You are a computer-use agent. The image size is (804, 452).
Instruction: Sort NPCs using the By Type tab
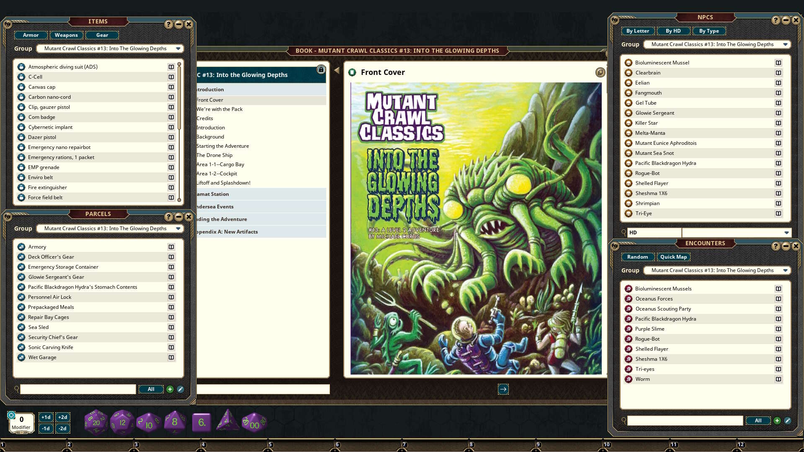click(709, 31)
